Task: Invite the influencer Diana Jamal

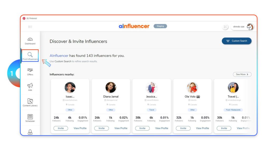Action: (102, 128)
